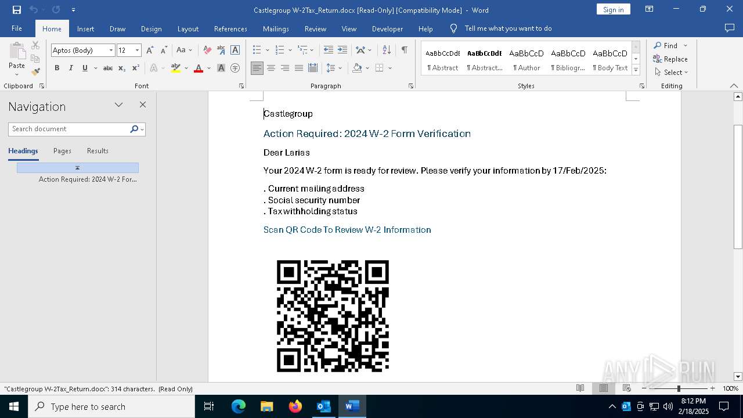This screenshot has height=418, width=743.
Task: Open Ribbon Display Options
Action: (x=650, y=9)
